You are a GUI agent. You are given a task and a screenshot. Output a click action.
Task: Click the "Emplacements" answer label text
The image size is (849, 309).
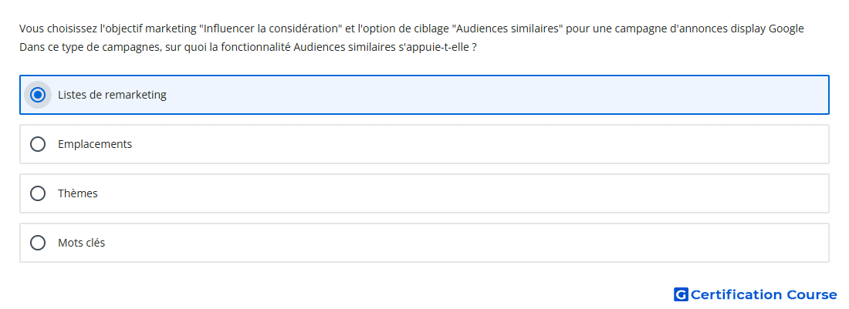pyautogui.click(x=95, y=144)
